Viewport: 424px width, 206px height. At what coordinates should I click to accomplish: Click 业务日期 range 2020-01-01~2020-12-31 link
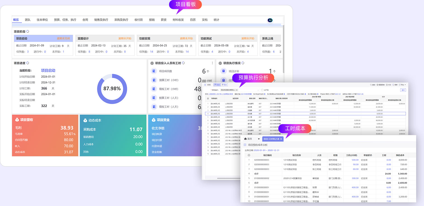(266, 150)
